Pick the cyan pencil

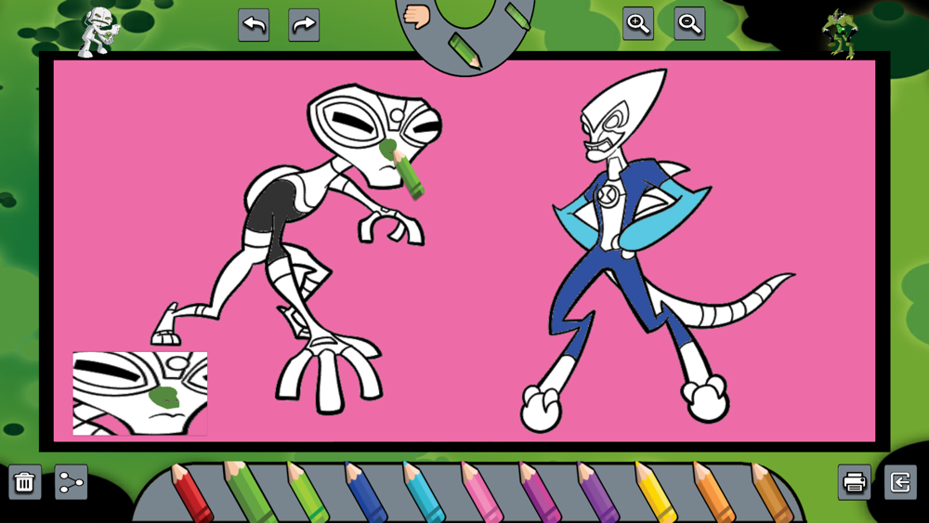click(x=425, y=492)
